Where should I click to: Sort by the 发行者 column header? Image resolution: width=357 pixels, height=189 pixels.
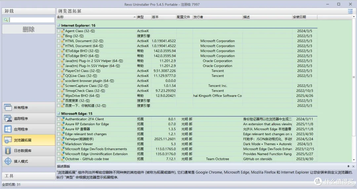click(218, 17)
